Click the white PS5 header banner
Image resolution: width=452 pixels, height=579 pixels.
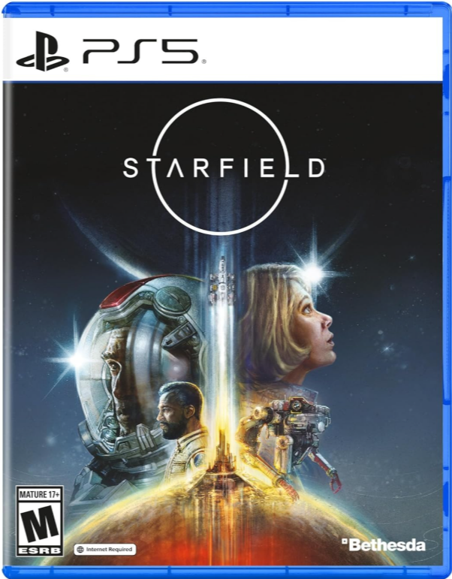click(x=223, y=49)
